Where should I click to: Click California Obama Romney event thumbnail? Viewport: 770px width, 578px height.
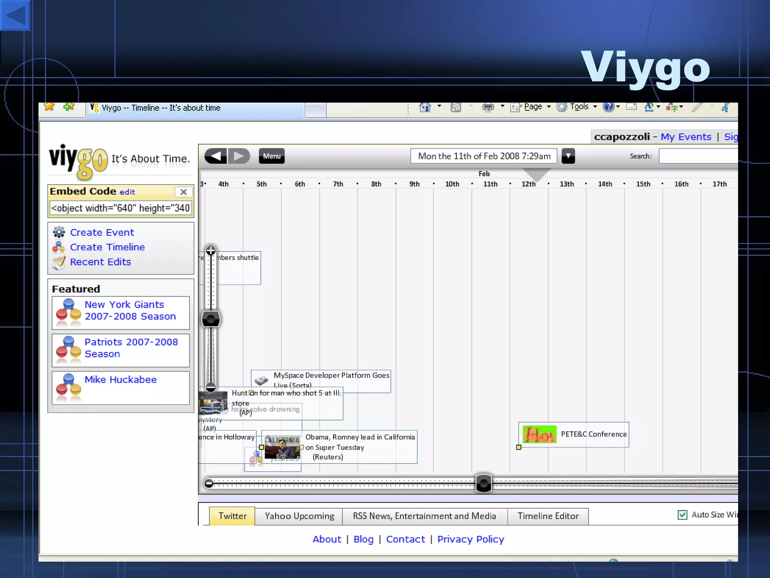pyautogui.click(x=282, y=447)
